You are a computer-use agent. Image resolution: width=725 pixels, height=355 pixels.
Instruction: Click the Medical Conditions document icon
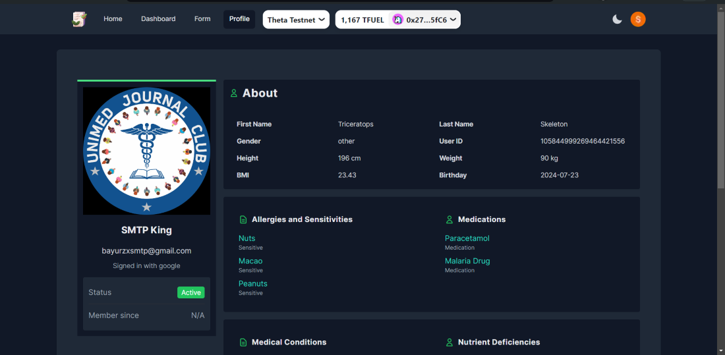243,342
